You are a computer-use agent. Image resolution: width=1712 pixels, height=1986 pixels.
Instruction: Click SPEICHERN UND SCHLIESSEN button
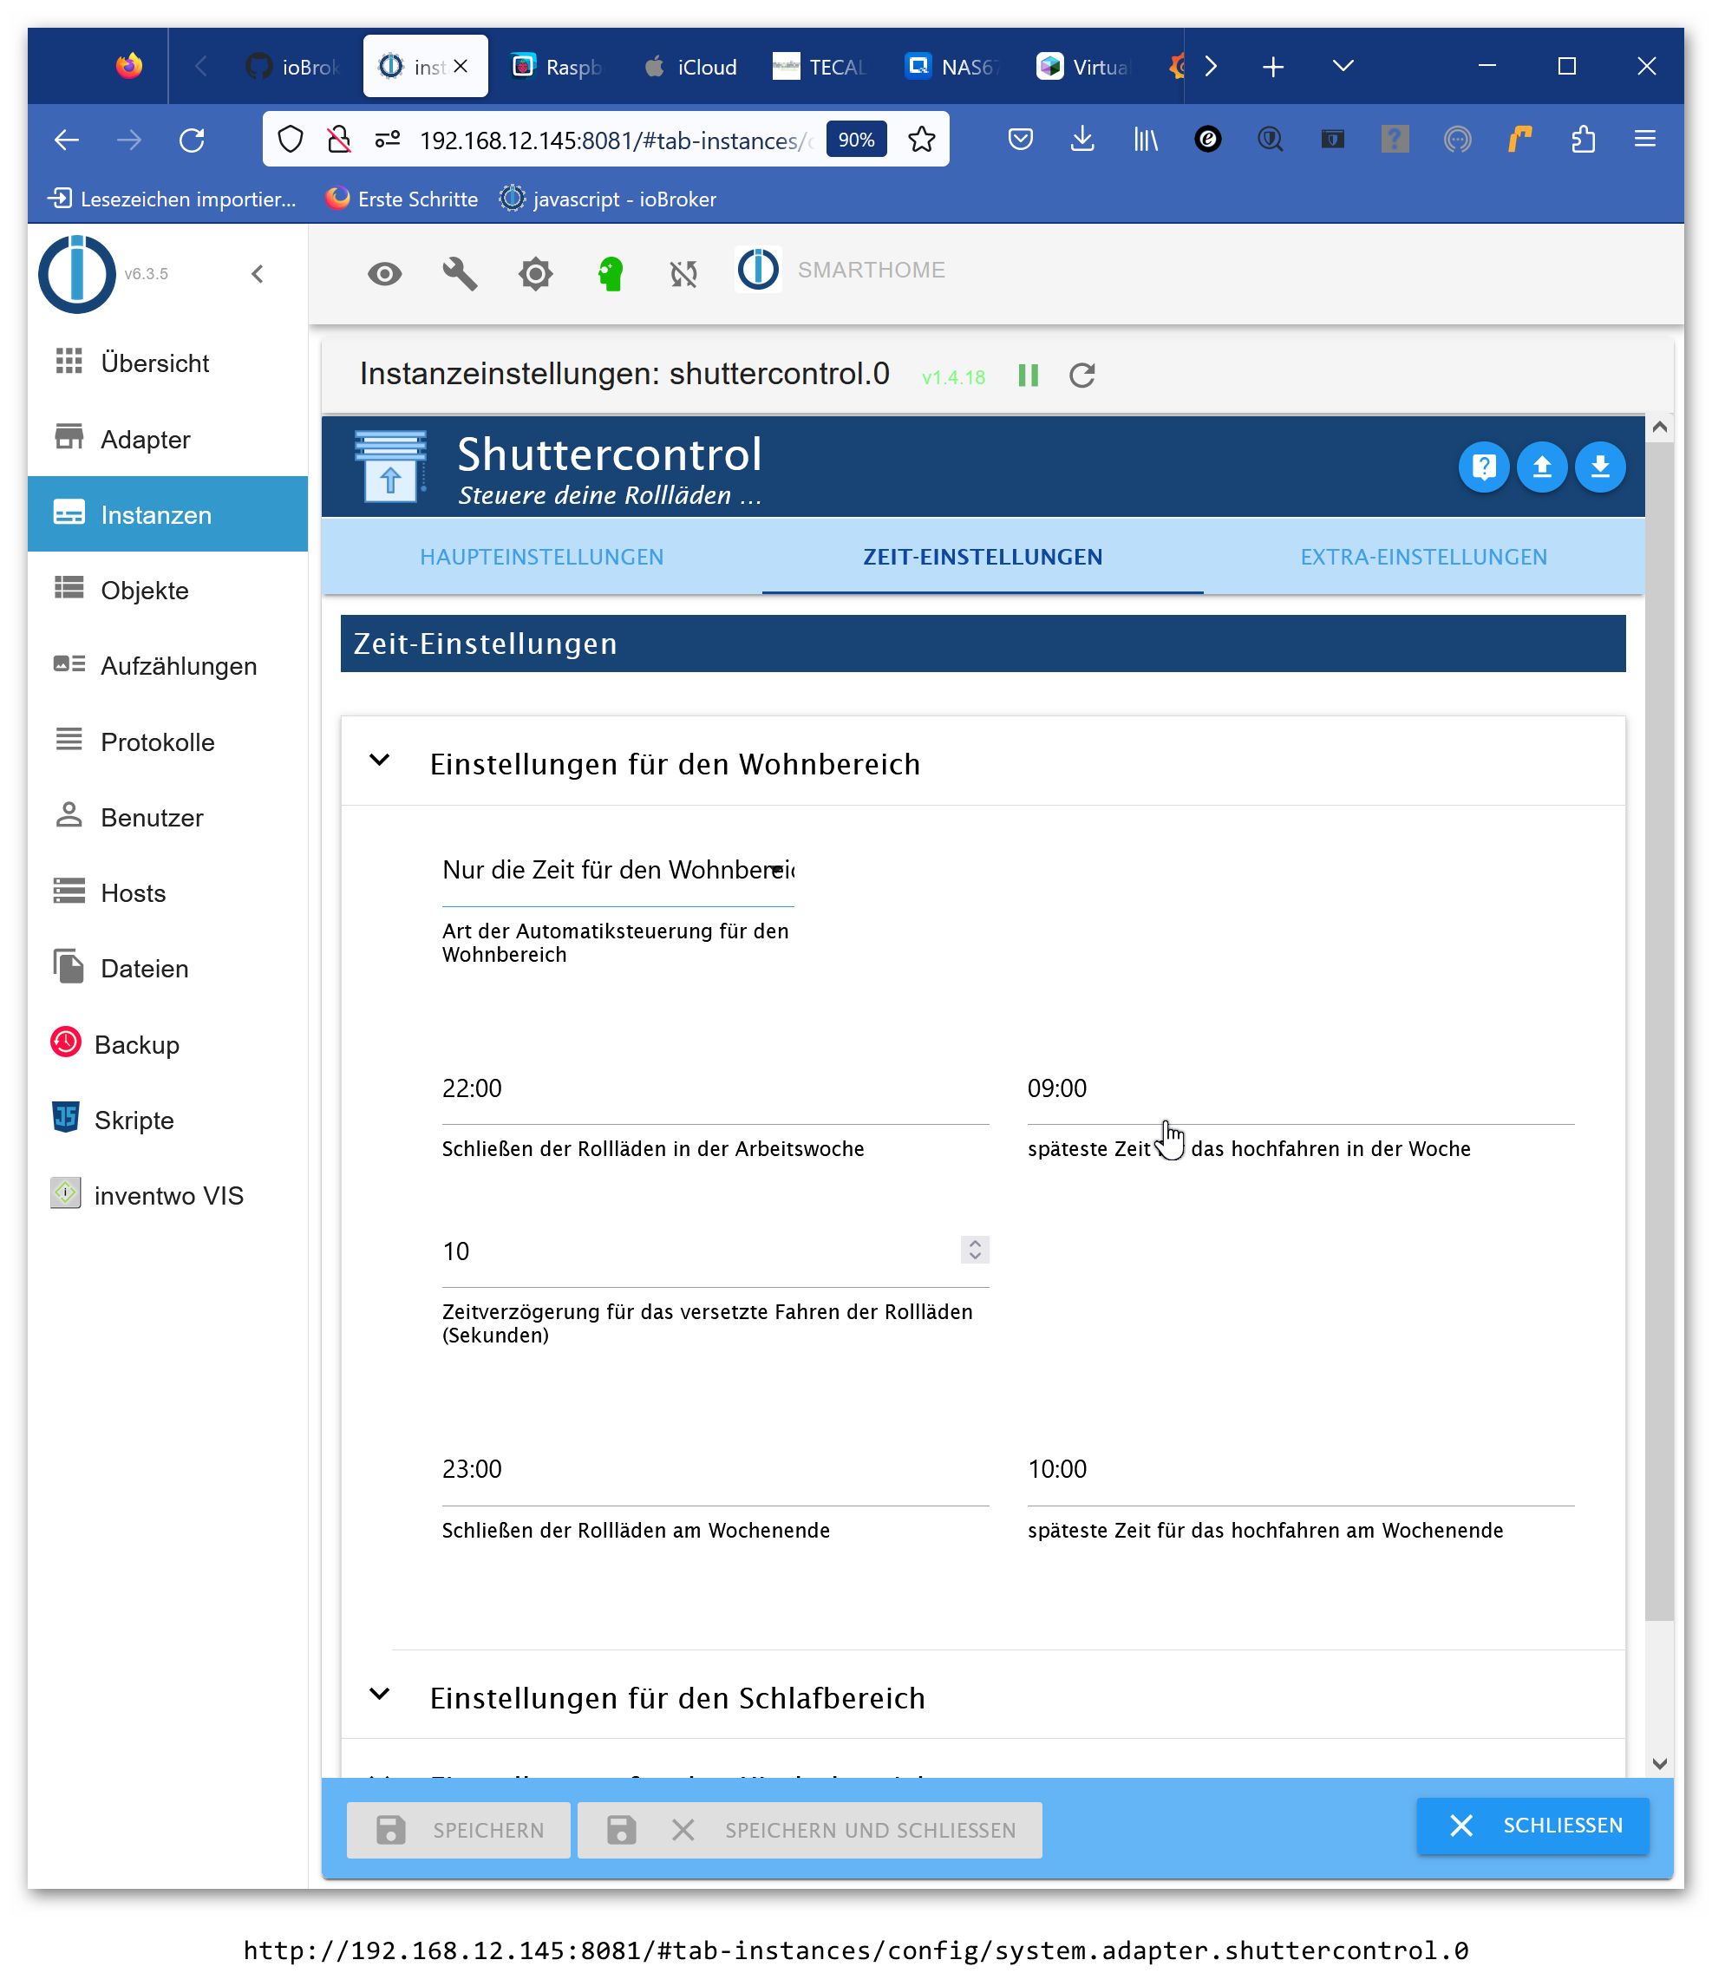point(809,1830)
